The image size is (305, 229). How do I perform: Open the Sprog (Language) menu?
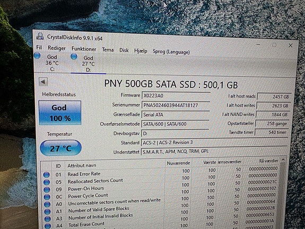[x=171, y=52]
